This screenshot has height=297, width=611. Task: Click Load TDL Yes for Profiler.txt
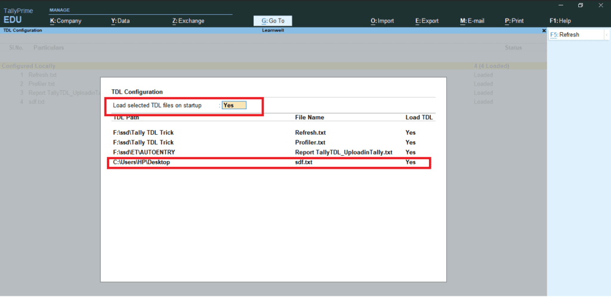pos(411,143)
